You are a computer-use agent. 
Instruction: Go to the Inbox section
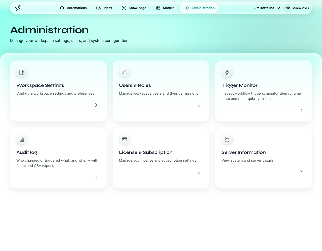(104, 8)
